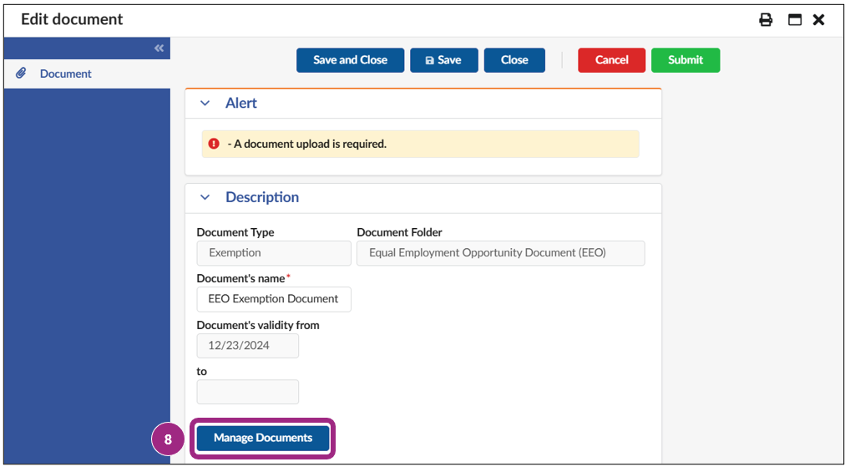Click the validity from date 12/23/2024
Screen dimensions: 850x472
(x=248, y=346)
